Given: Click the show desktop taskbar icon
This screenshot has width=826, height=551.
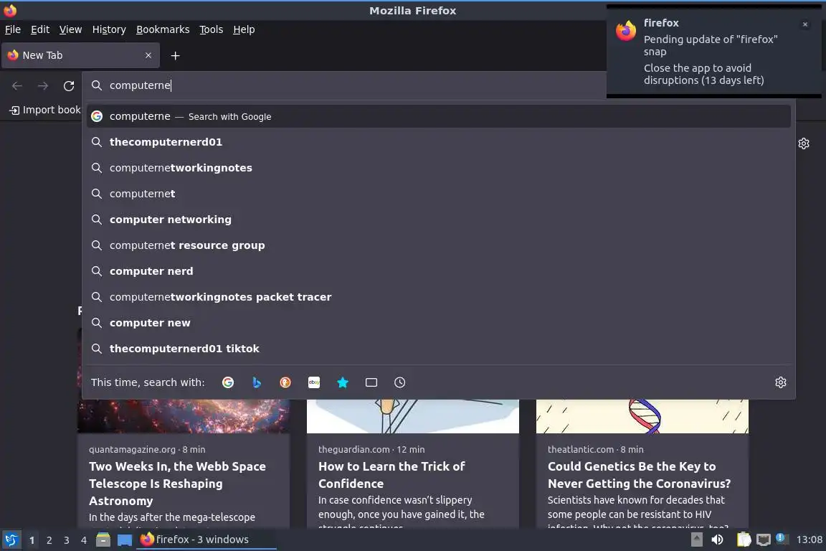Looking at the screenshot, I should point(124,540).
